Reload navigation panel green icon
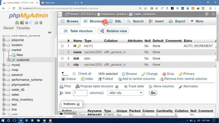The image size is (219, 123). click(41, 23)
